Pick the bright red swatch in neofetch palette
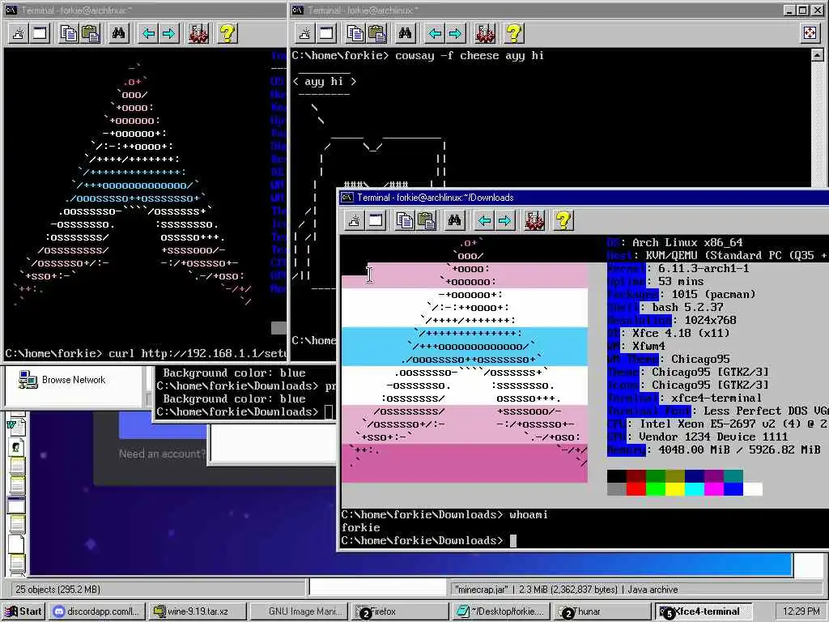This screenshot has width=829, height=622. pos(636,489)
